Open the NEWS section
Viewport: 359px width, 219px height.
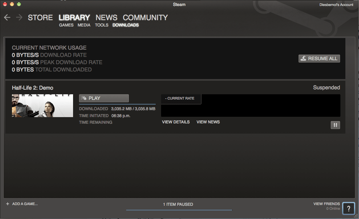pos(107,18)
